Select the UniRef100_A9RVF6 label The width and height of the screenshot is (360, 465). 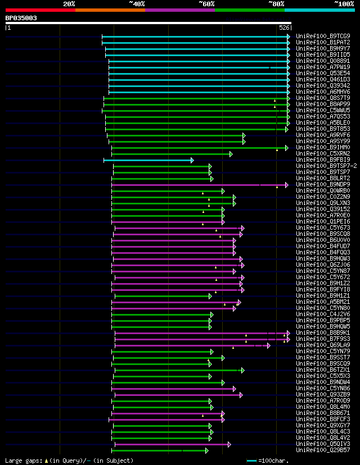tap(323, 135)
